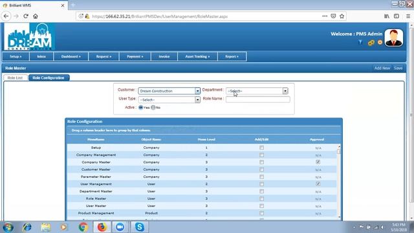
Task: Click the orange power logout icon
Action: (380, 42)
